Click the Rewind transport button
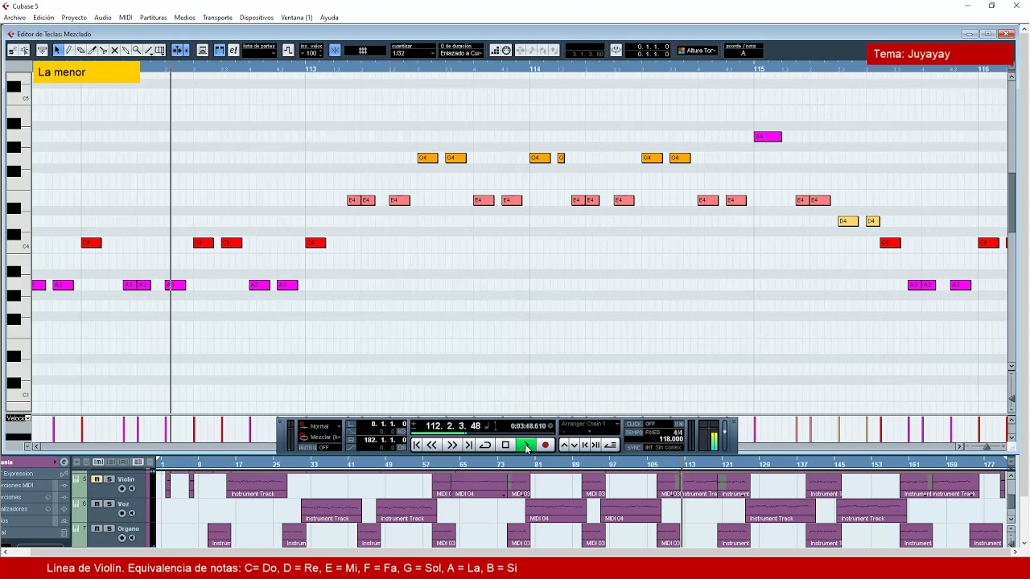 pyautogui.click(x=432, y=445)
